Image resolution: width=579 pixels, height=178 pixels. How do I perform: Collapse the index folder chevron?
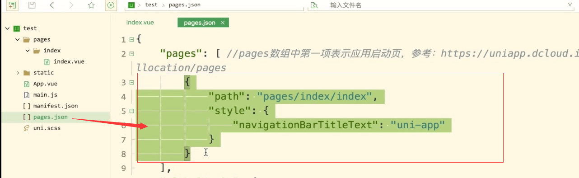28,51
